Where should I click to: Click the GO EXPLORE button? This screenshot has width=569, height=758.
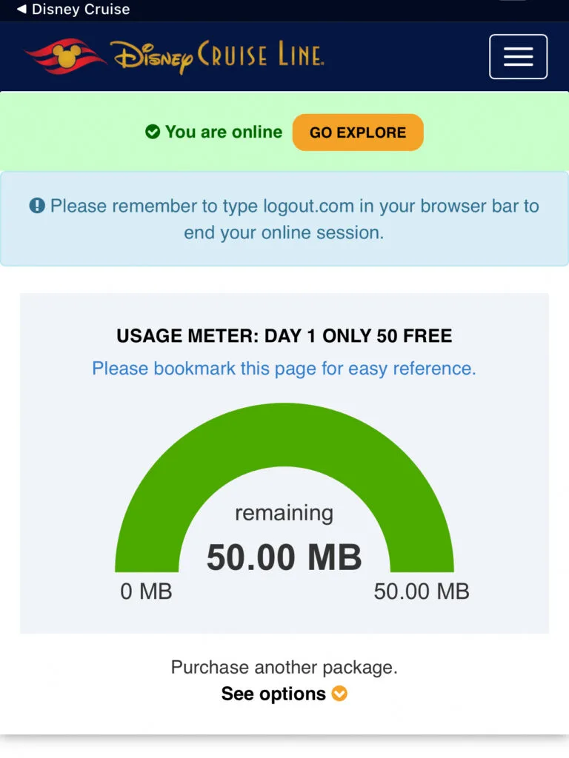coord(358,133)
